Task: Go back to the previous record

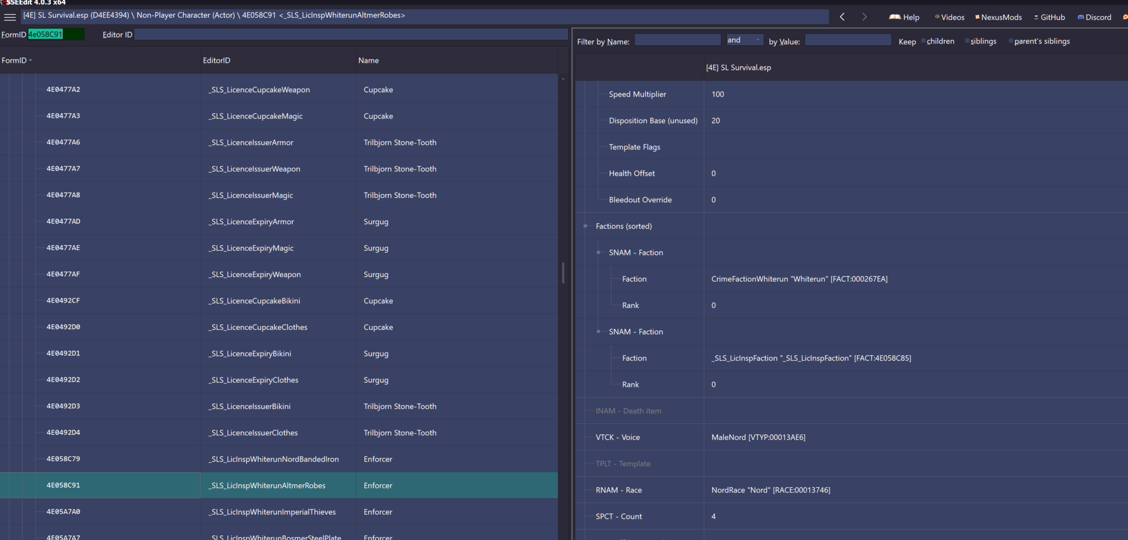Action: click(842, 17)
